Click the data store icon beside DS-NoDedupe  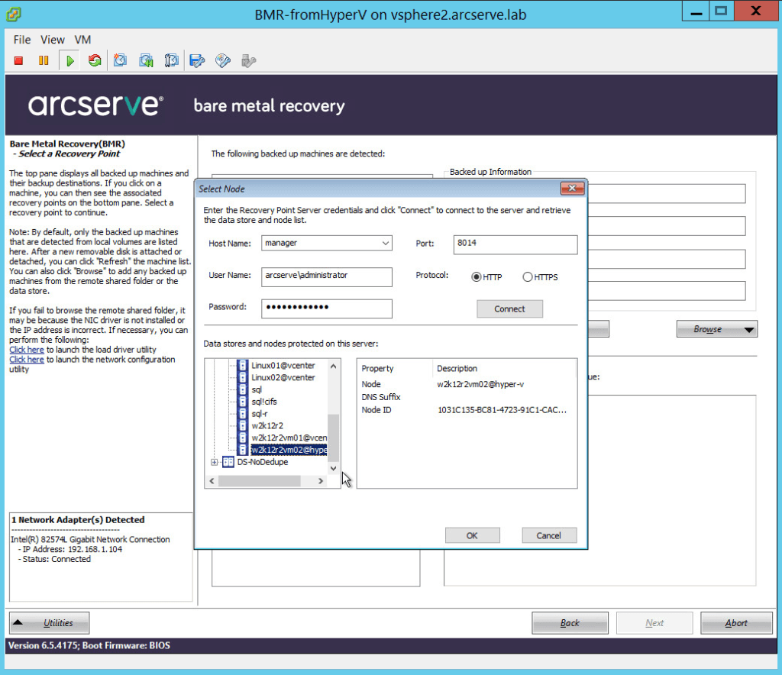228,462
